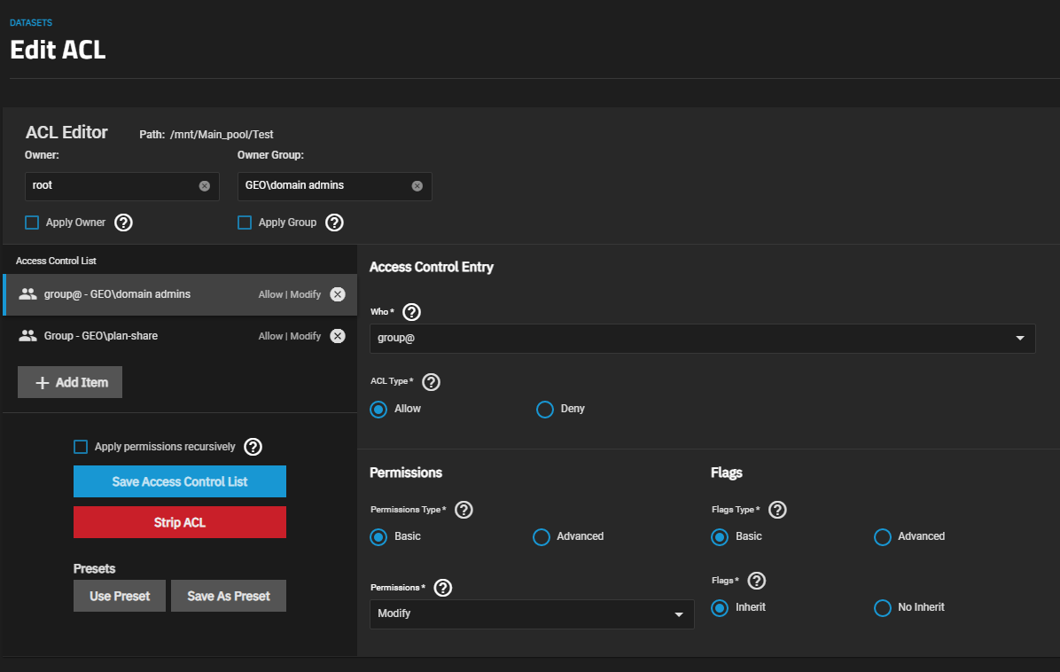Click group icon of GEO\domain admins entry

point(27,294)
